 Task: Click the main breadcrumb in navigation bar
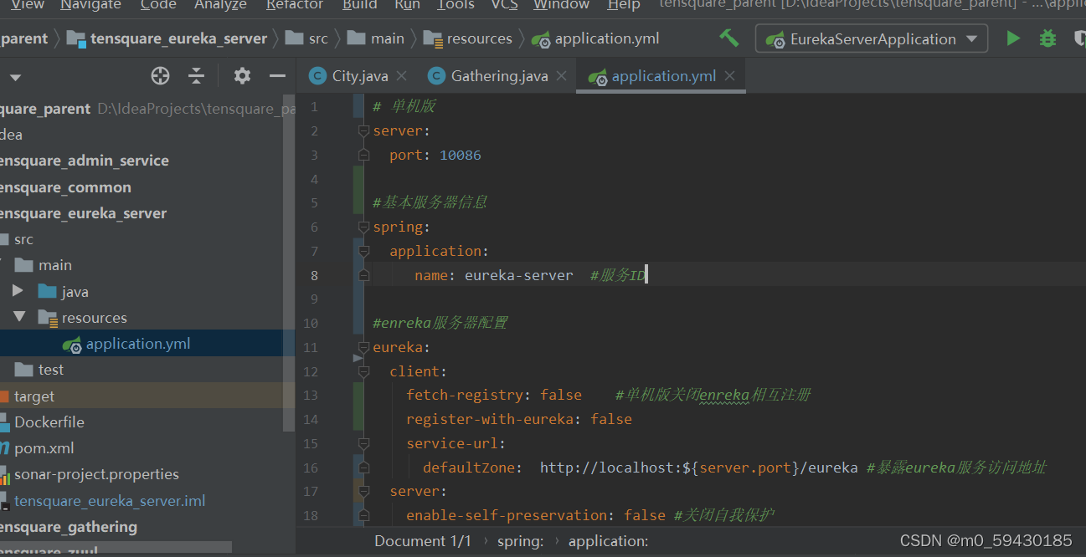[x=376, y=38]
